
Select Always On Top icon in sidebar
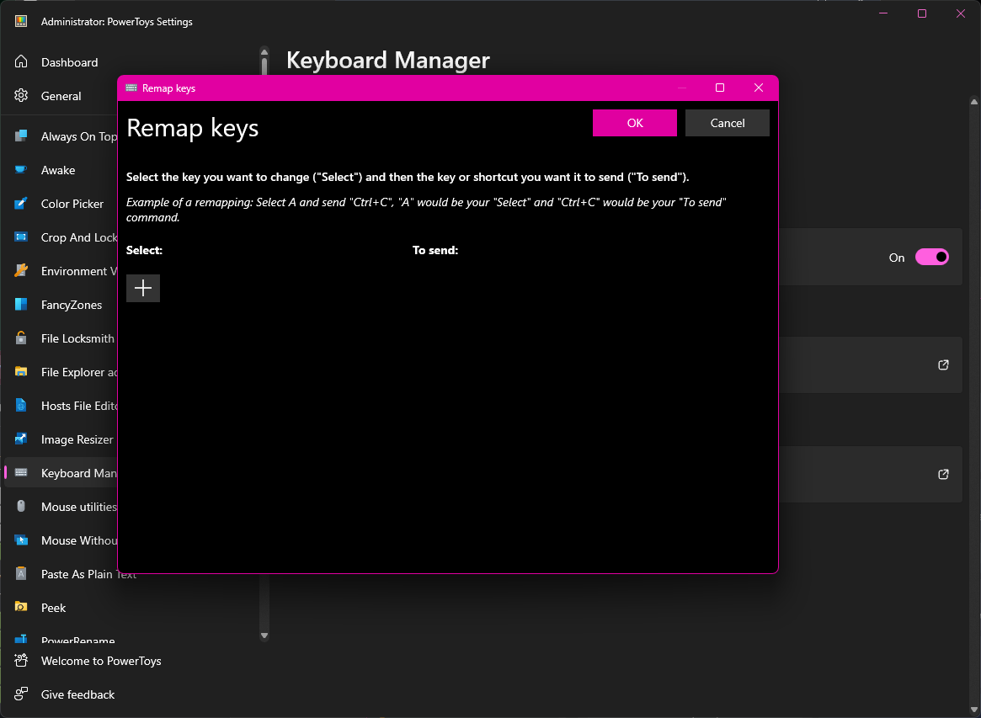click(21, 136)
